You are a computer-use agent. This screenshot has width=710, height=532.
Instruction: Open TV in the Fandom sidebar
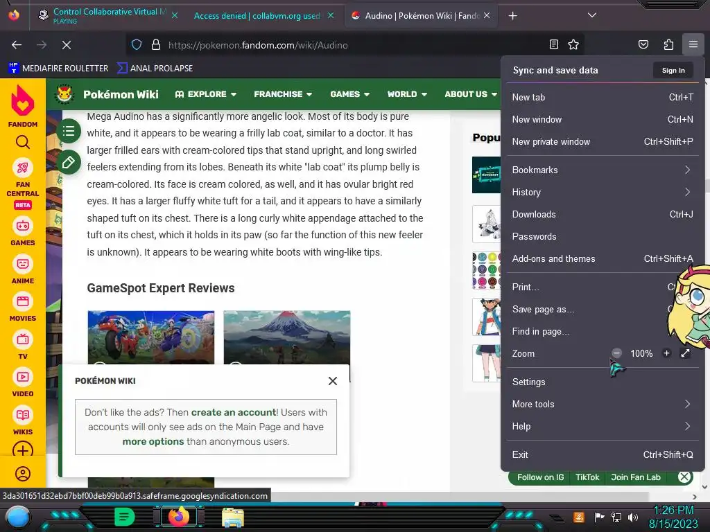23,345
